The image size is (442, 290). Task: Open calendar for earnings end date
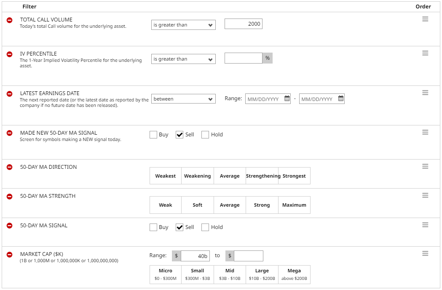click(x=341, y=99)
